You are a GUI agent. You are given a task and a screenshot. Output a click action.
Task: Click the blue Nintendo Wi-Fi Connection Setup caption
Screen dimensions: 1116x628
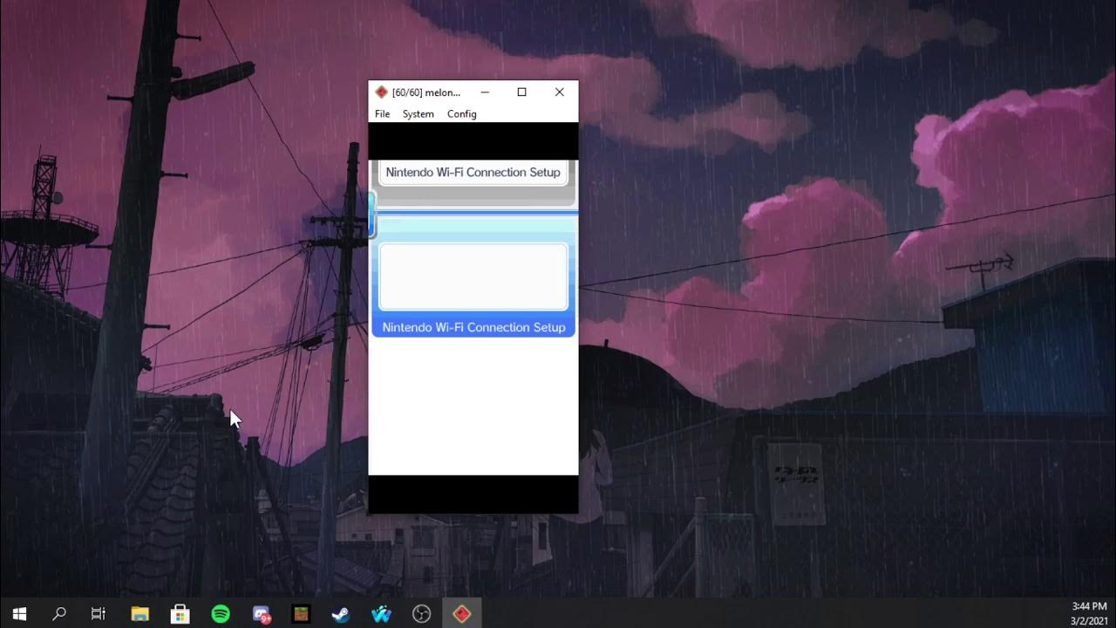click(x=473, y=327)
